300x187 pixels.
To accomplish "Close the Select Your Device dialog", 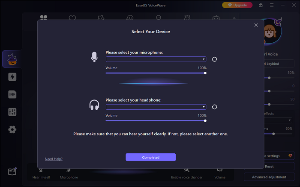I will 256,25.
